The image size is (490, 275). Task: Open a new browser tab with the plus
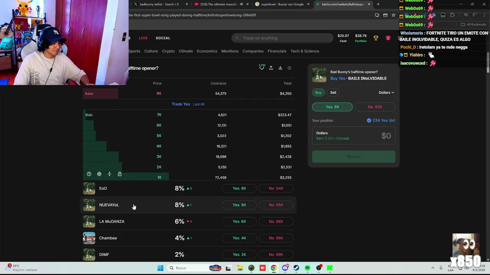click(x=378, y=4)
